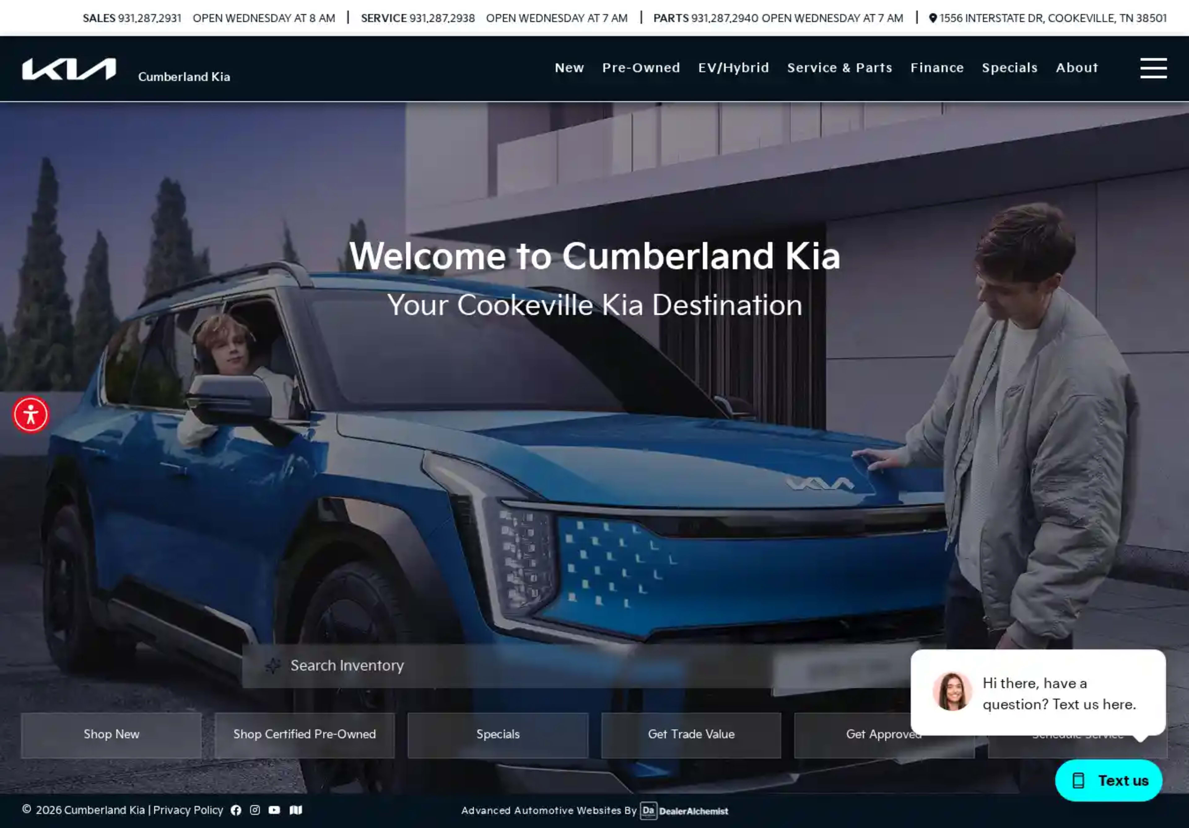Click the Text us chat button
The height and width of the screenshot is (828, 1189).
tap(1108, 780)
